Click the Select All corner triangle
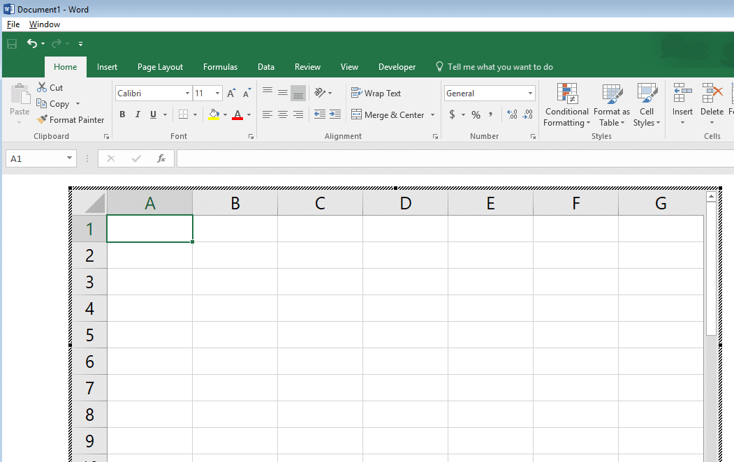The height and width of the screenshot is (462, 734). point(95,204)
